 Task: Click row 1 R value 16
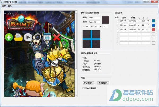click(x=139, y=21)
